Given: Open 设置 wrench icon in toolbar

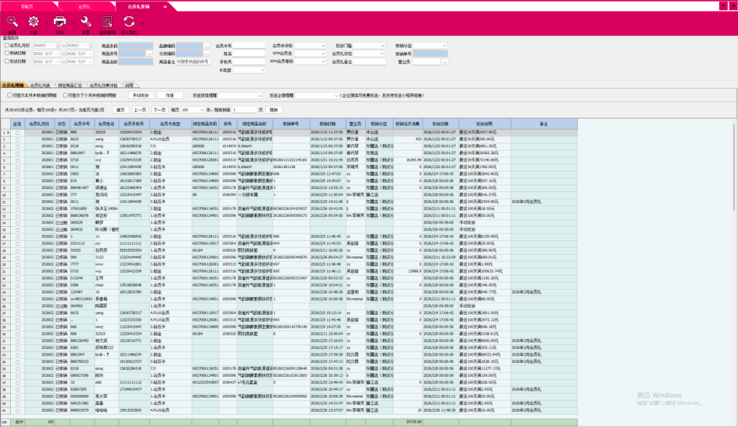Looking at the screenshot, I should (x=85, y=23).
